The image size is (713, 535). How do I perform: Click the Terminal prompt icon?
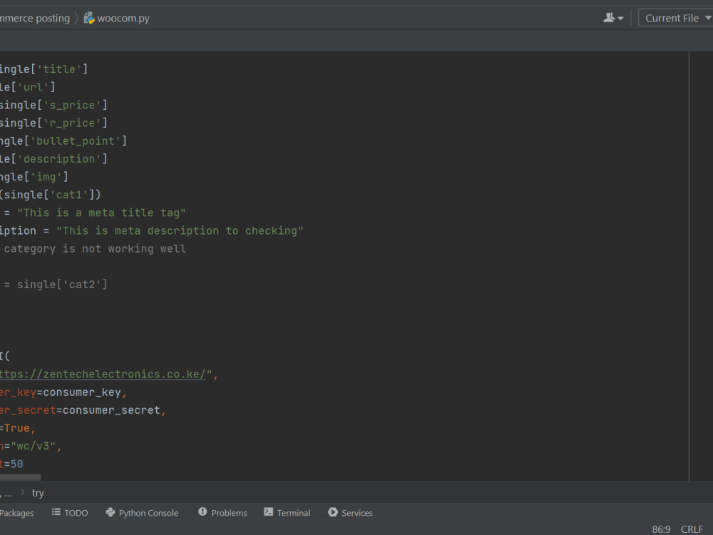[x=269, y=511]
